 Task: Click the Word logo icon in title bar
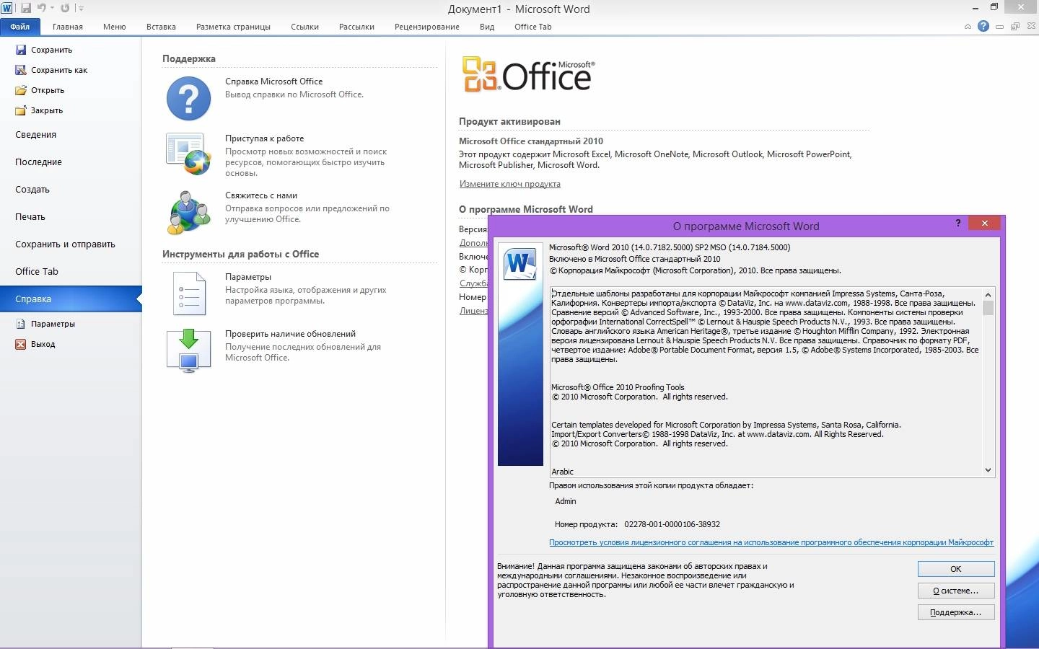8,8
